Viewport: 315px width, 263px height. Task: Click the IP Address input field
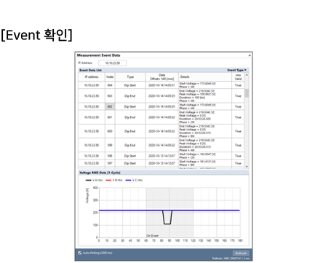[112, 63]
